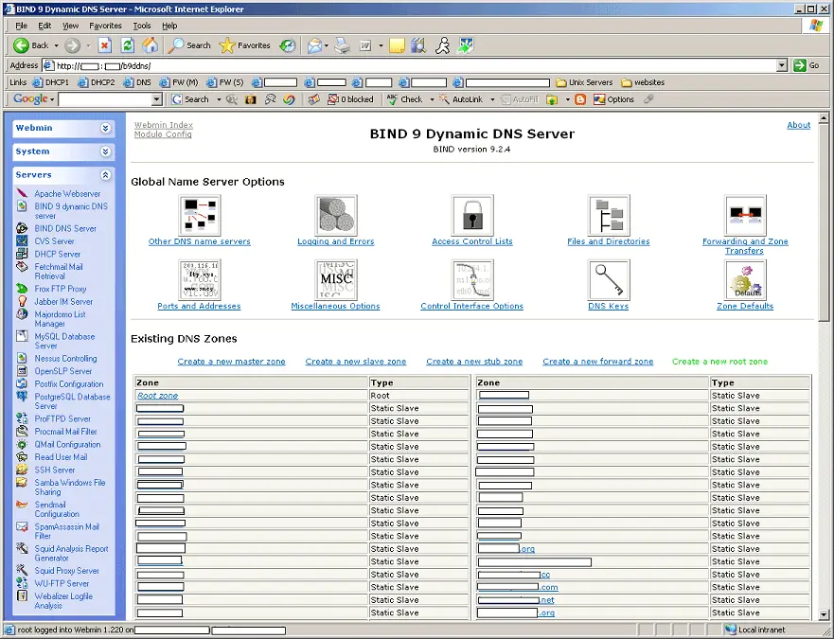Expand the Webmin sidebar section

[62, 127]
